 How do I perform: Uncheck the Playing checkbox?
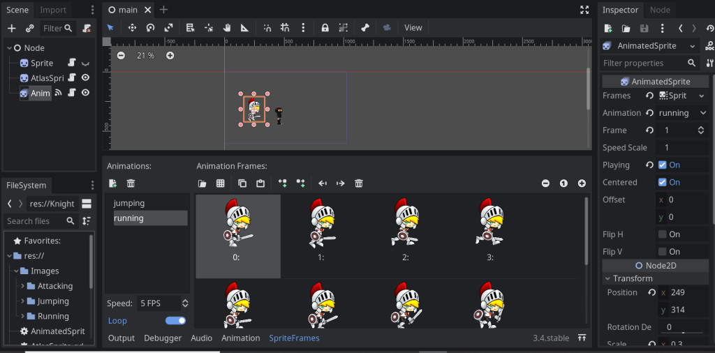(x=663, y=165)
